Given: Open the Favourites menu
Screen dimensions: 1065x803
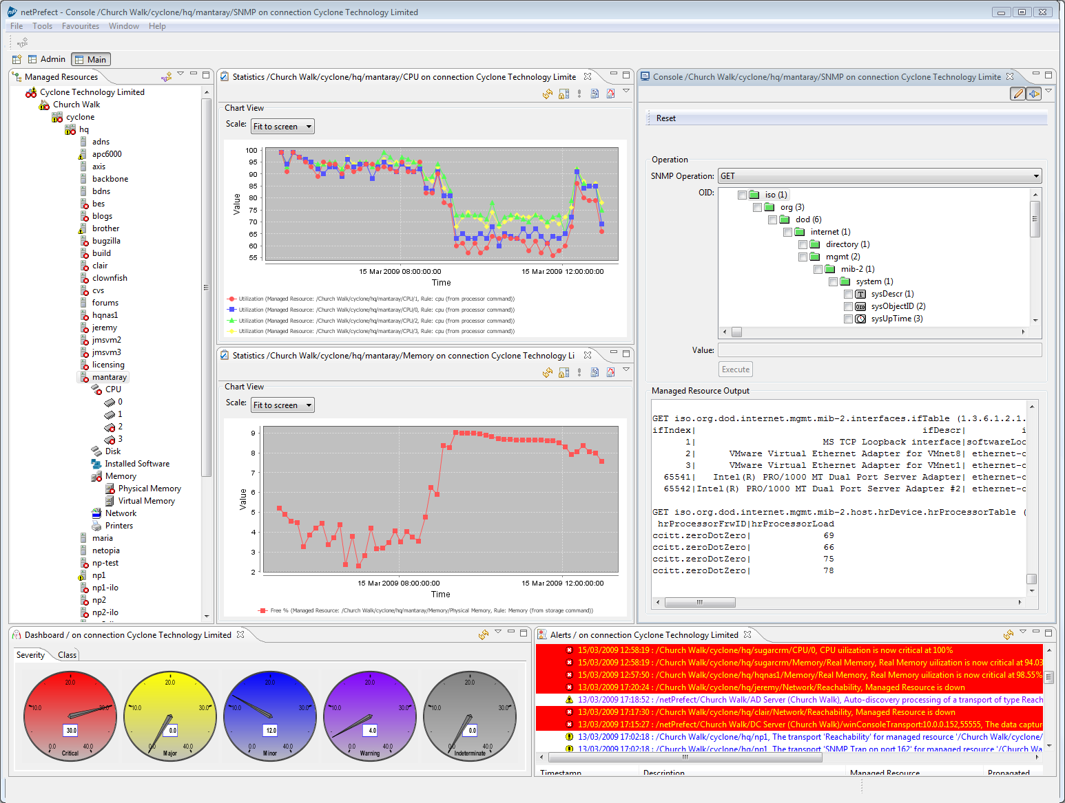Looking at the screenshot, I should [x=81, y=26].
